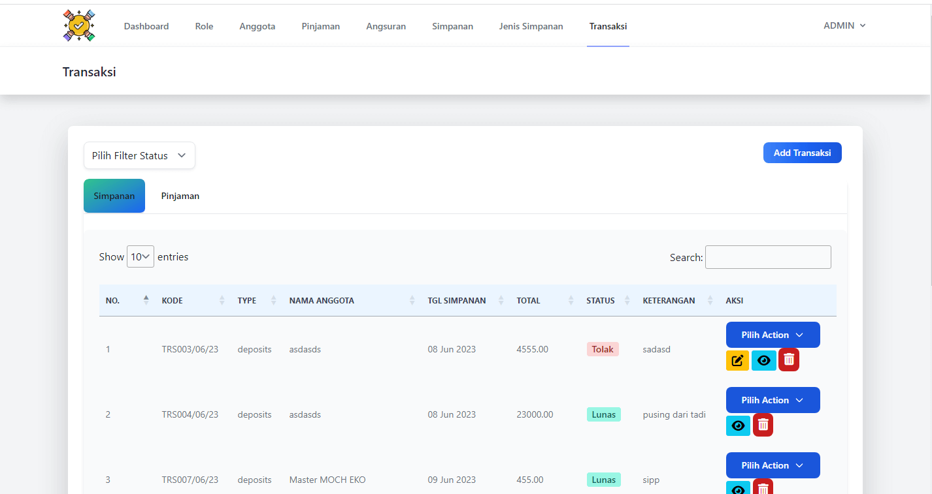Click the Transaksi page heading
The image size is (932, 494).
pos(90,72)
